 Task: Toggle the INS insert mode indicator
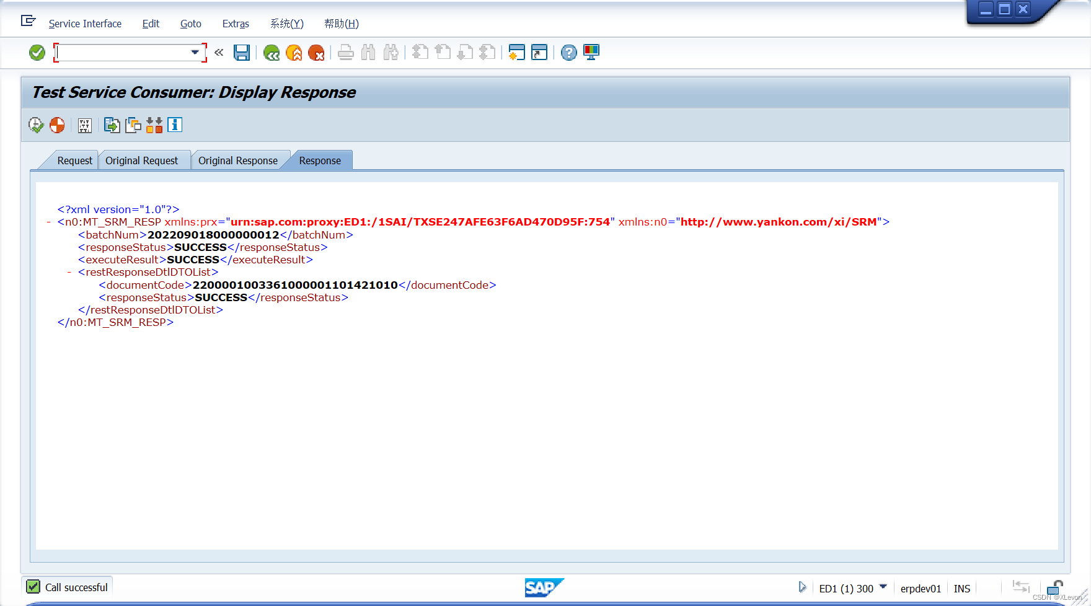961,589
